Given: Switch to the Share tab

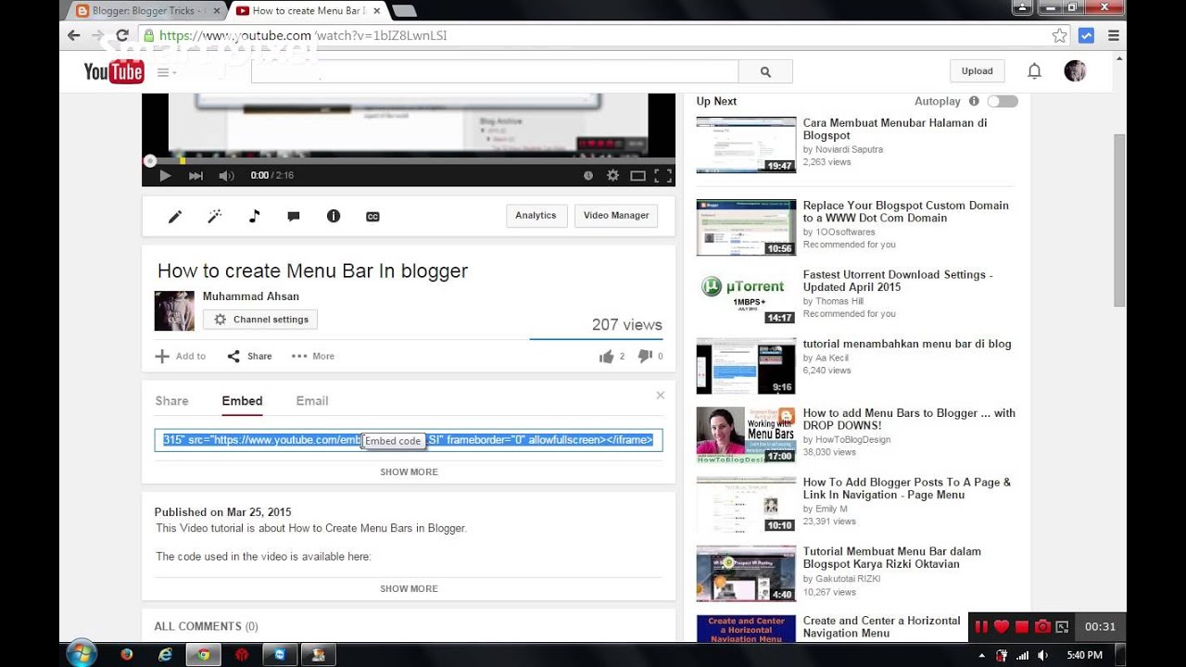Looking at the screenshot, I should (171, 401).
